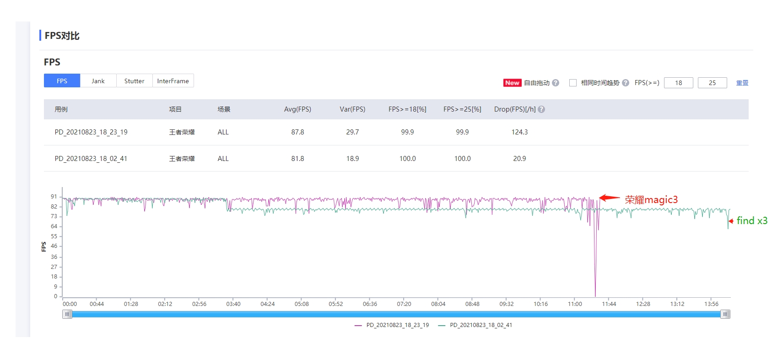Switch to the Jank tab
This screenshot has height=343, width=783.
pos(98,80)
